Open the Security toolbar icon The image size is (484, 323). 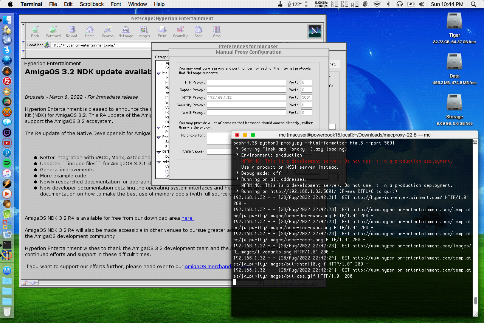click(x=180, y=31)
